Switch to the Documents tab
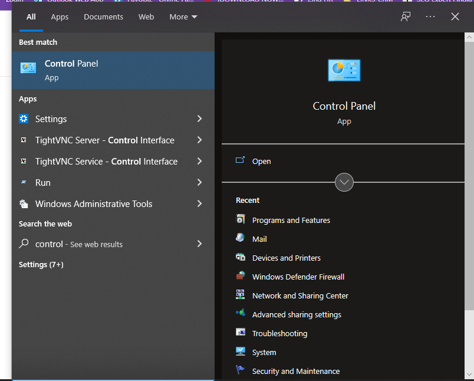Image resolution: width=474 pixels, height=381 pixels. click(103, 17)
